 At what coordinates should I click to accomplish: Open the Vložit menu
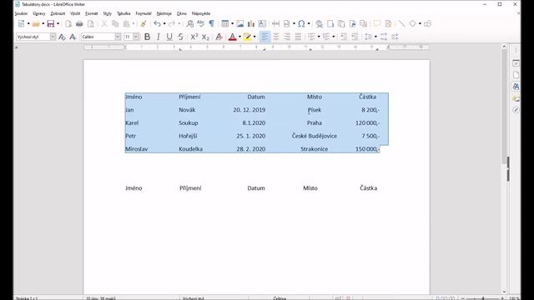tap(75, 13)
